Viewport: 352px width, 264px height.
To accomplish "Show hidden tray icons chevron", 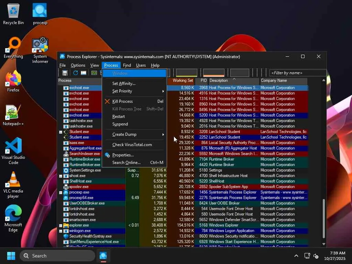I will click(x=296, y=256).
